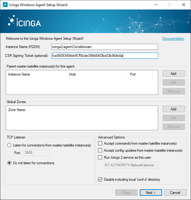Enable Accept commands from master/satellite
This screenshot has height=200, width=191.
(x=100, y=143)
